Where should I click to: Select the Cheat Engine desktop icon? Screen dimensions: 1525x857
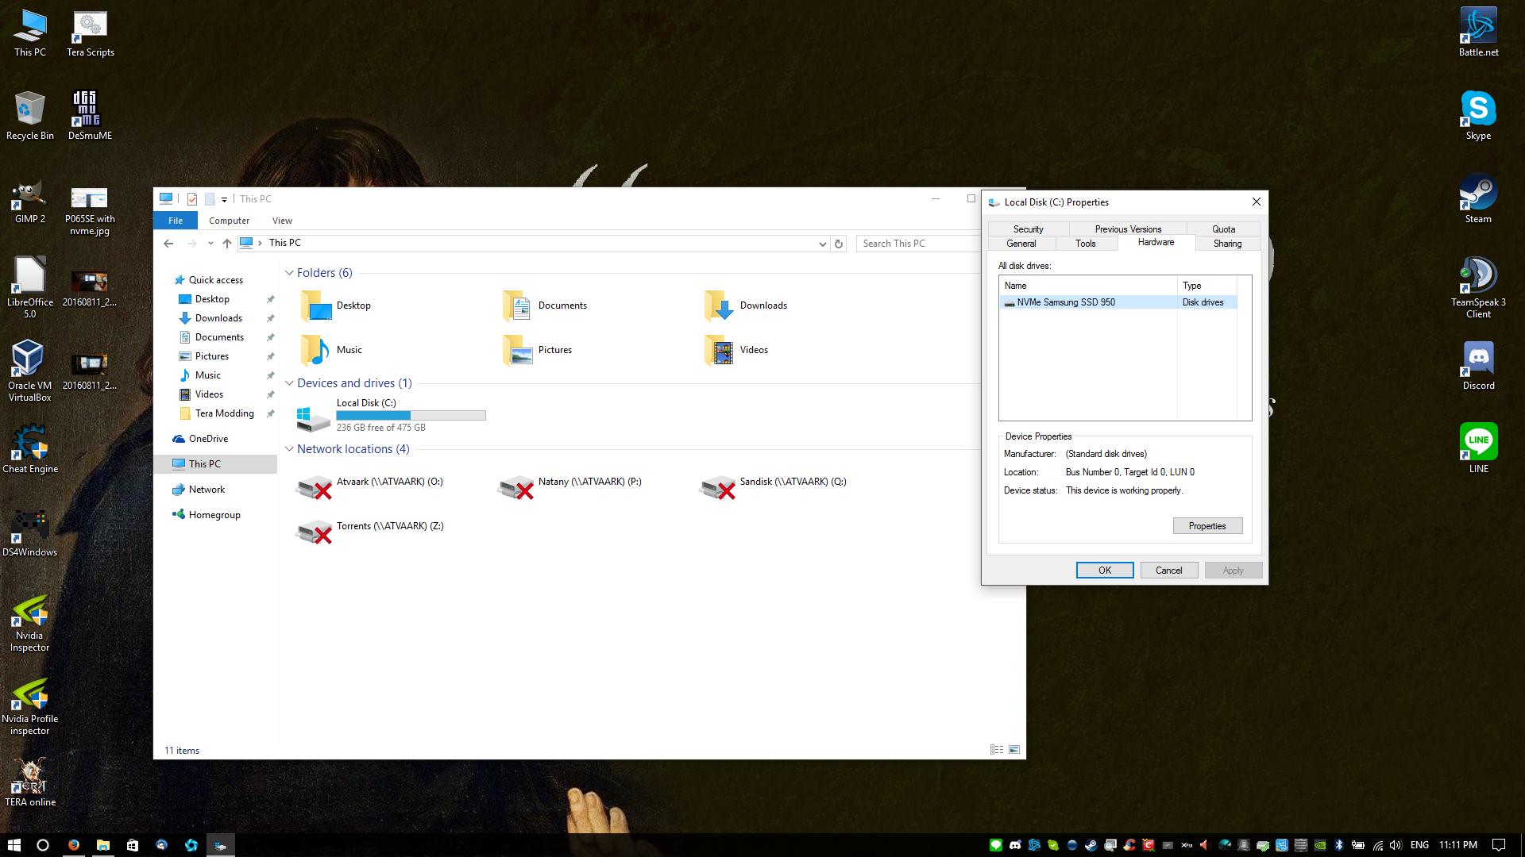coord(29,449)
